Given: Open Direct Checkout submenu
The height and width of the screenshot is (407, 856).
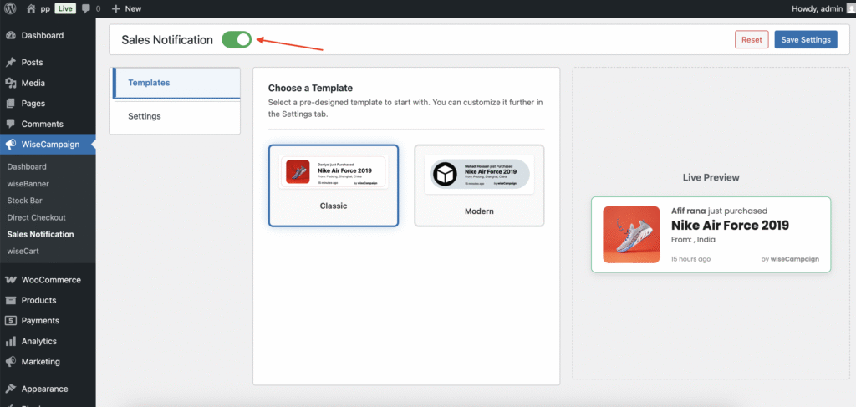Looking at the screenshot, I should [x=37, y=217].
